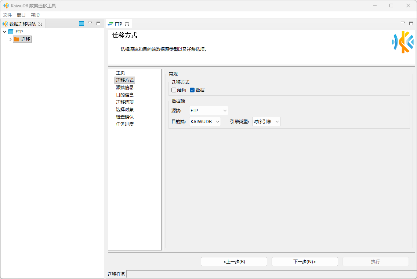Select 源端信息 in the step list
Image resolution: width=417 pixels, height=279 pixels.
click(125, 88)
